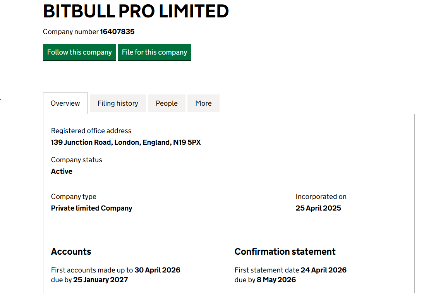424x293 pixels.
Task: Open the Filing history tab
Action: 118,103
